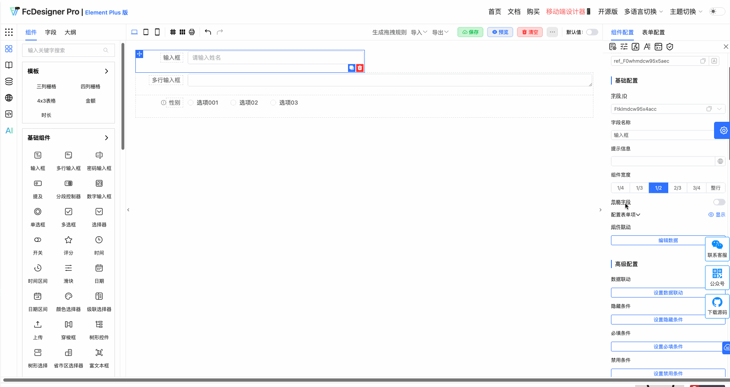Open the fx formula configuration panel
Viewport: 730px width, 387px height.
636,46
